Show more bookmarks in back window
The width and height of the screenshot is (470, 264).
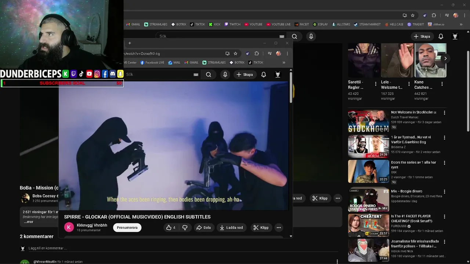pos(461,25)
